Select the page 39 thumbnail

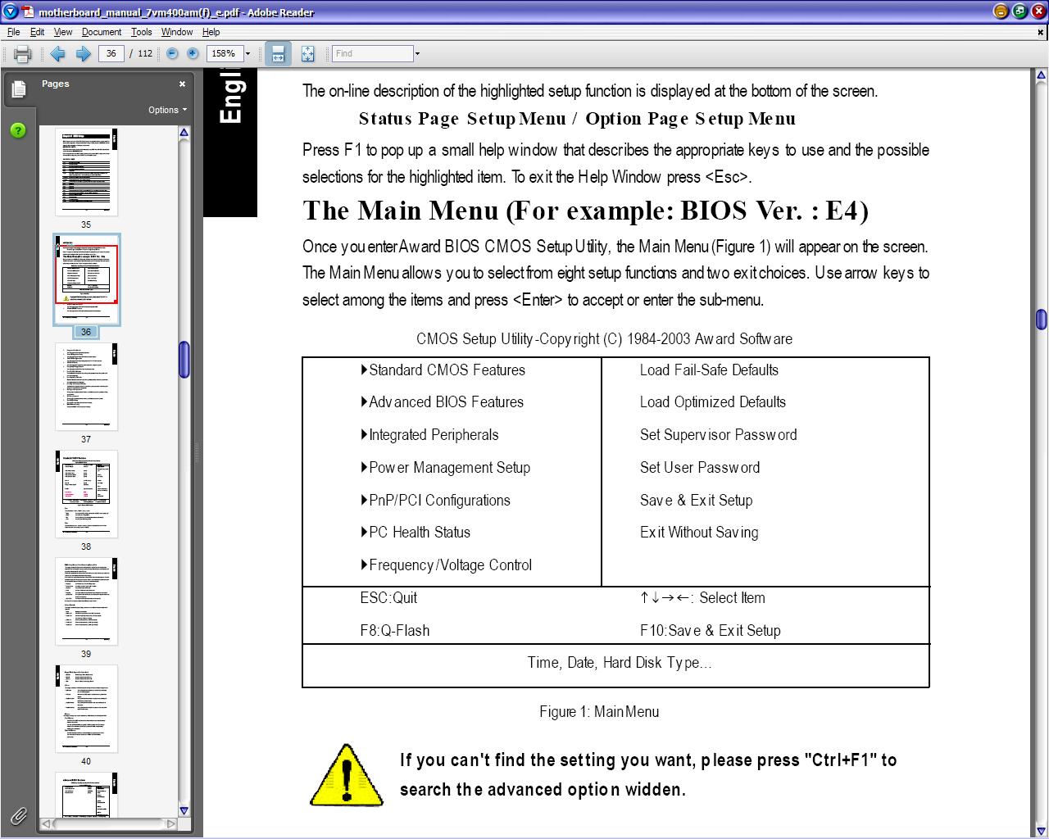point(86,601)
